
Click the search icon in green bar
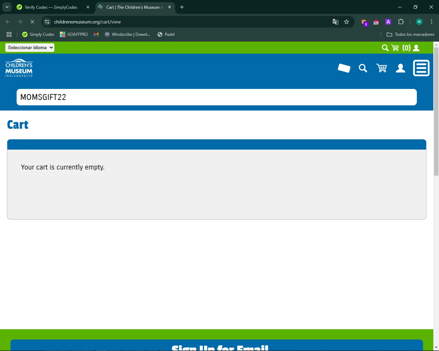click(x=385, y=48)
